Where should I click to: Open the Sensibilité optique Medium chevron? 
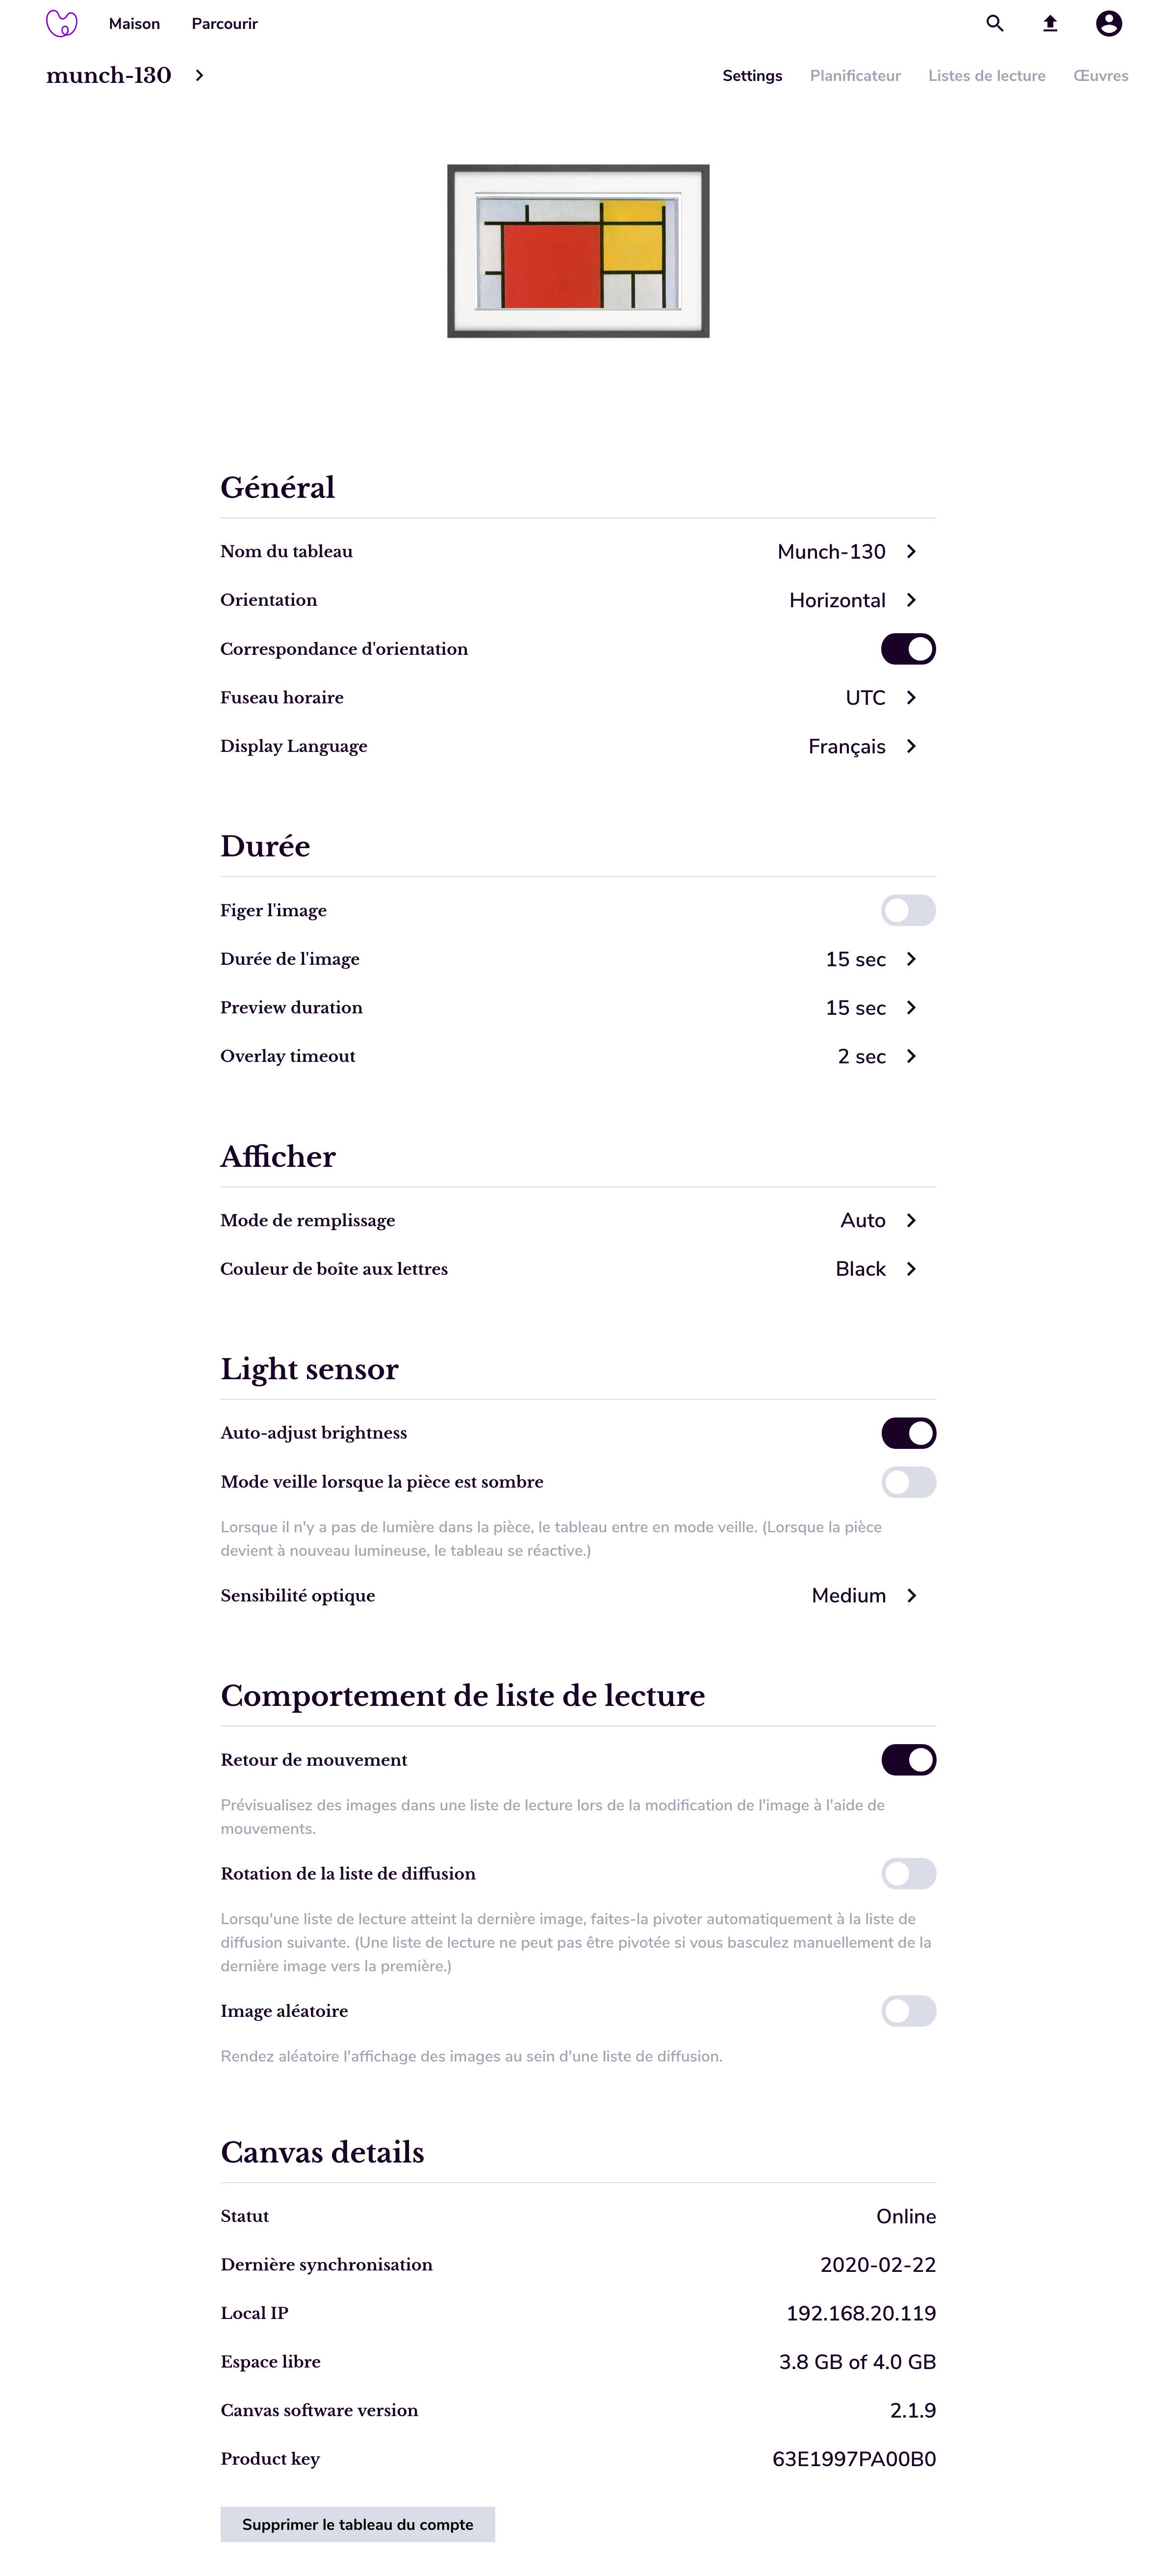[911, 1596]
